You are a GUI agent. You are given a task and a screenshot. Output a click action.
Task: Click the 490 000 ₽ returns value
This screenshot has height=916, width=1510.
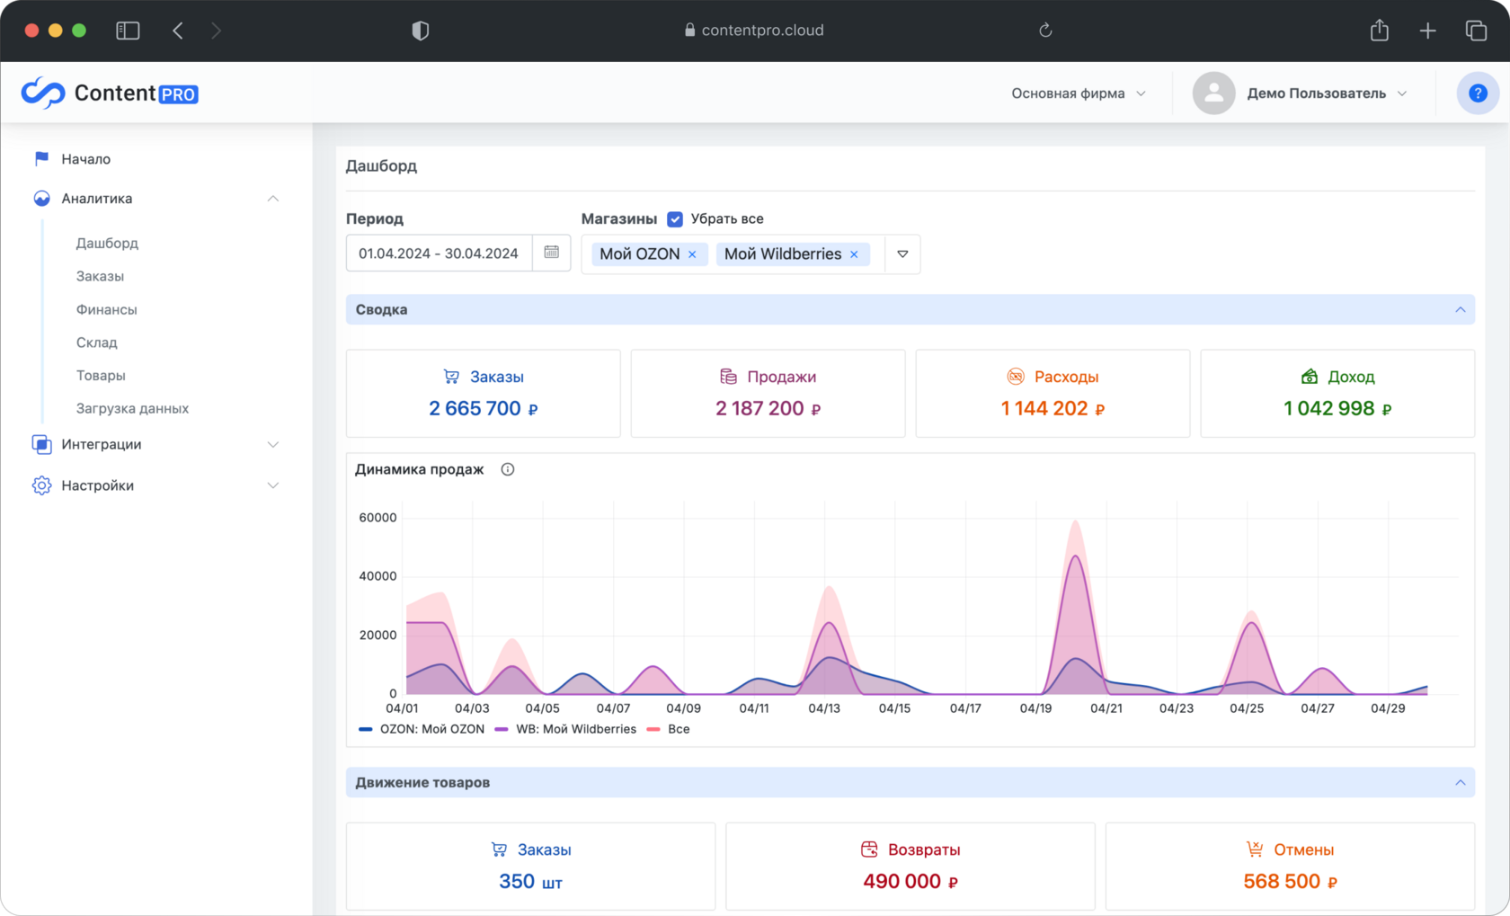pyautogui.click(x=910, y=882)
